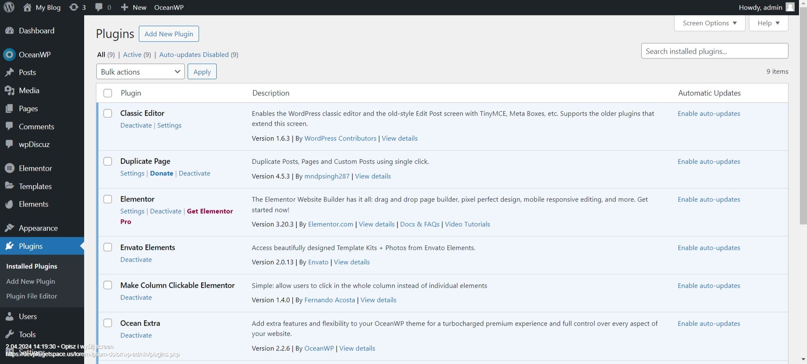The image size is (807, 364).
Task: Click the Tools wrench icon
Action: (9, 335)
